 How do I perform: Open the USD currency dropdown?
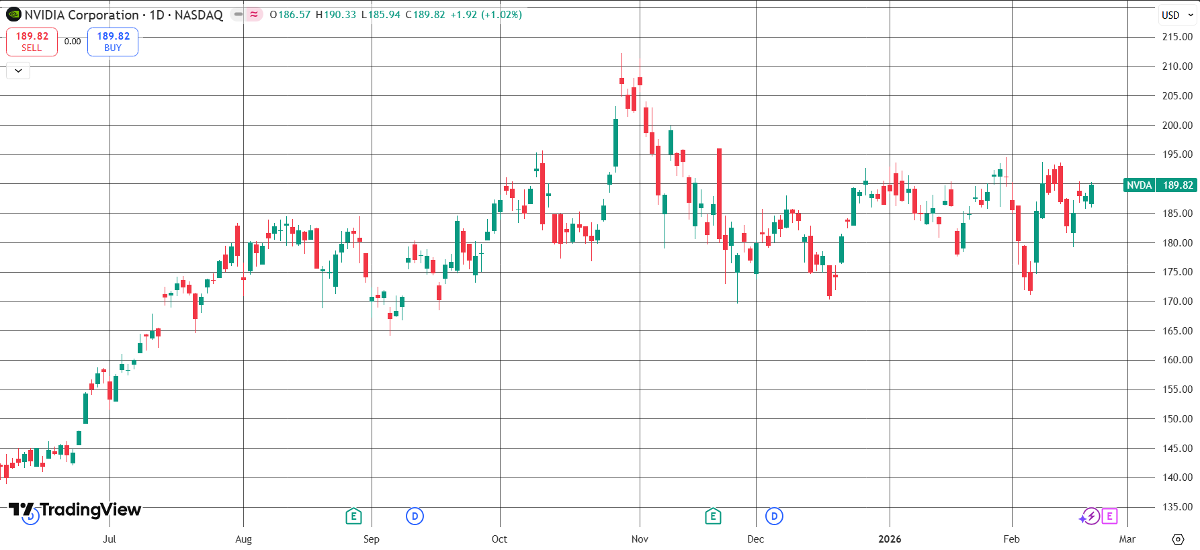[x=1178, y=15]
